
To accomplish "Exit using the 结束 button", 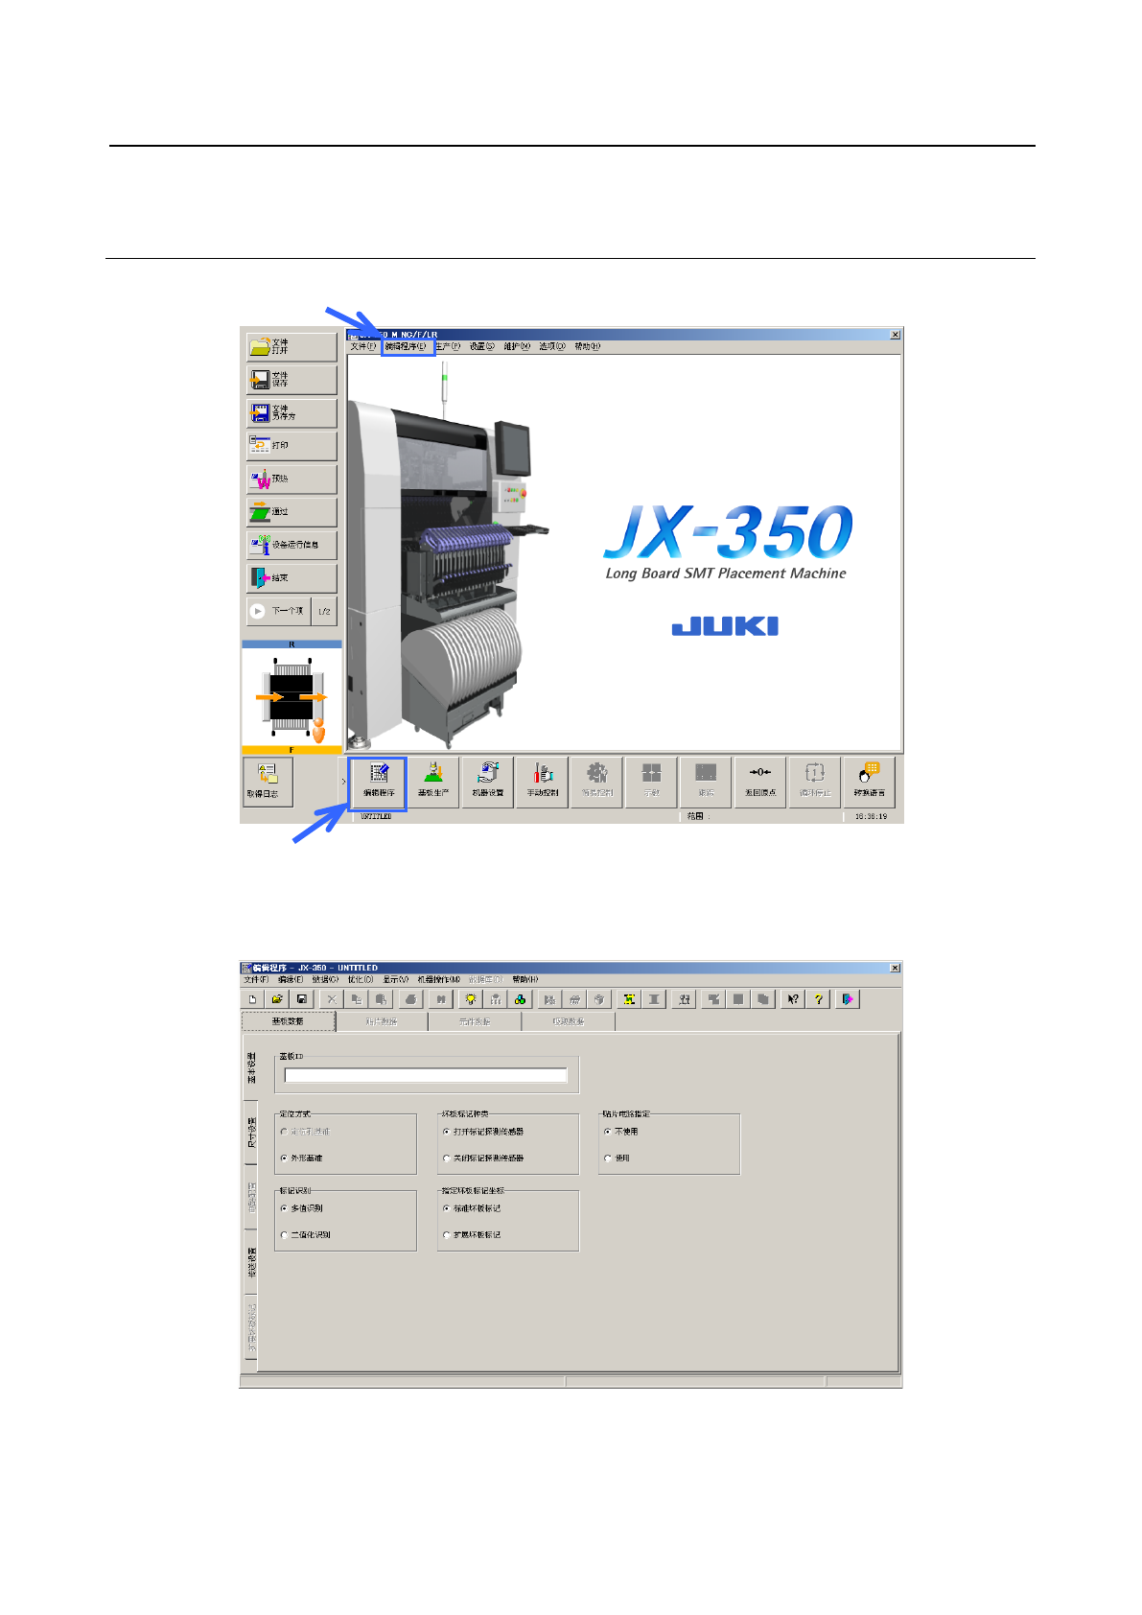I will pos(291,577).
